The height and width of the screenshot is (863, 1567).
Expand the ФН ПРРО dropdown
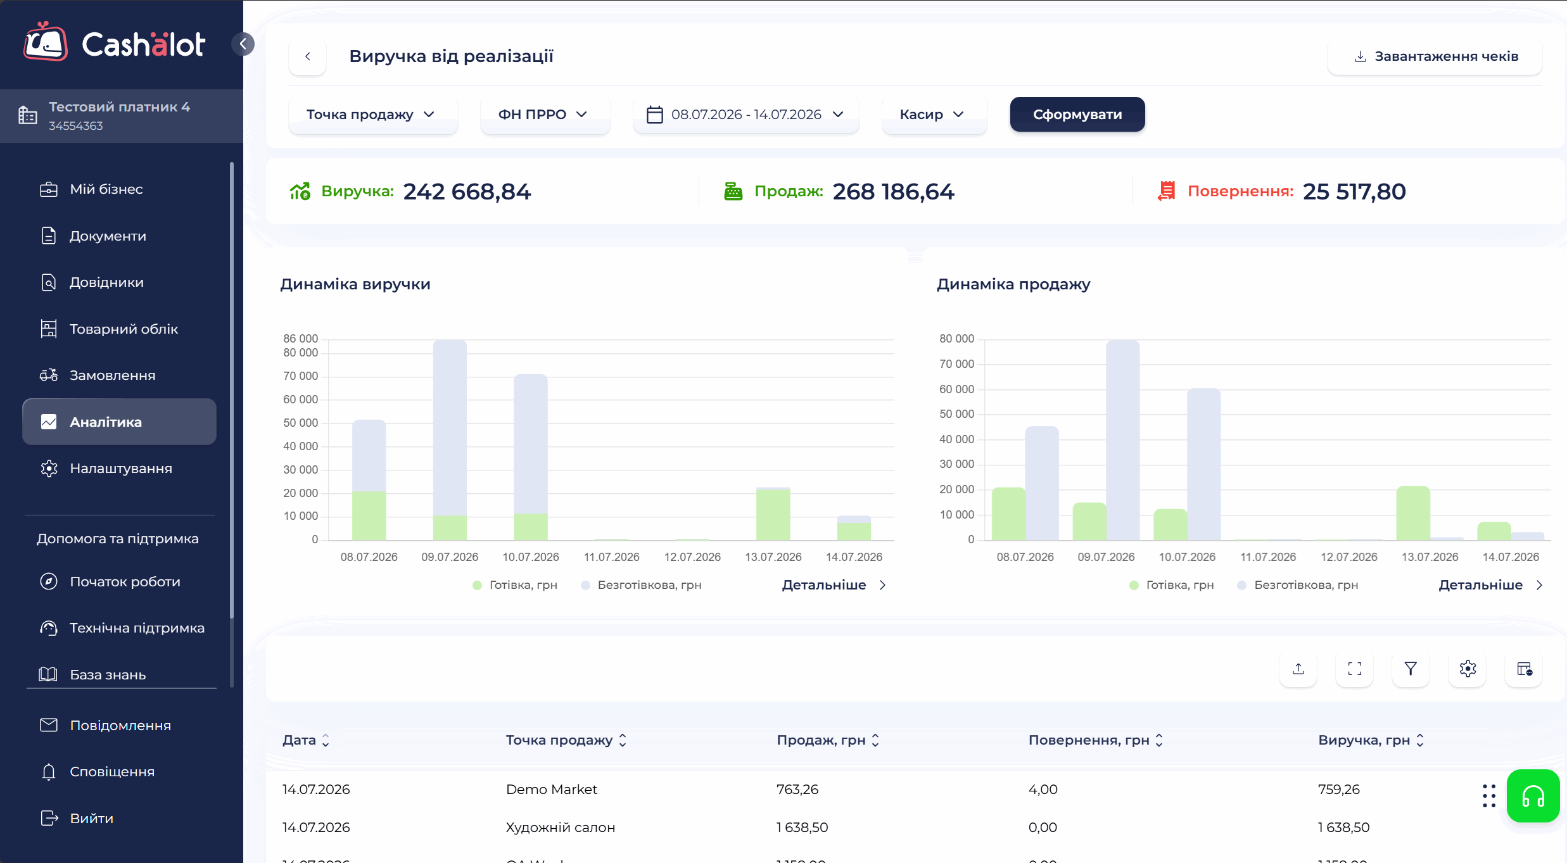click(x=545, y=115)
